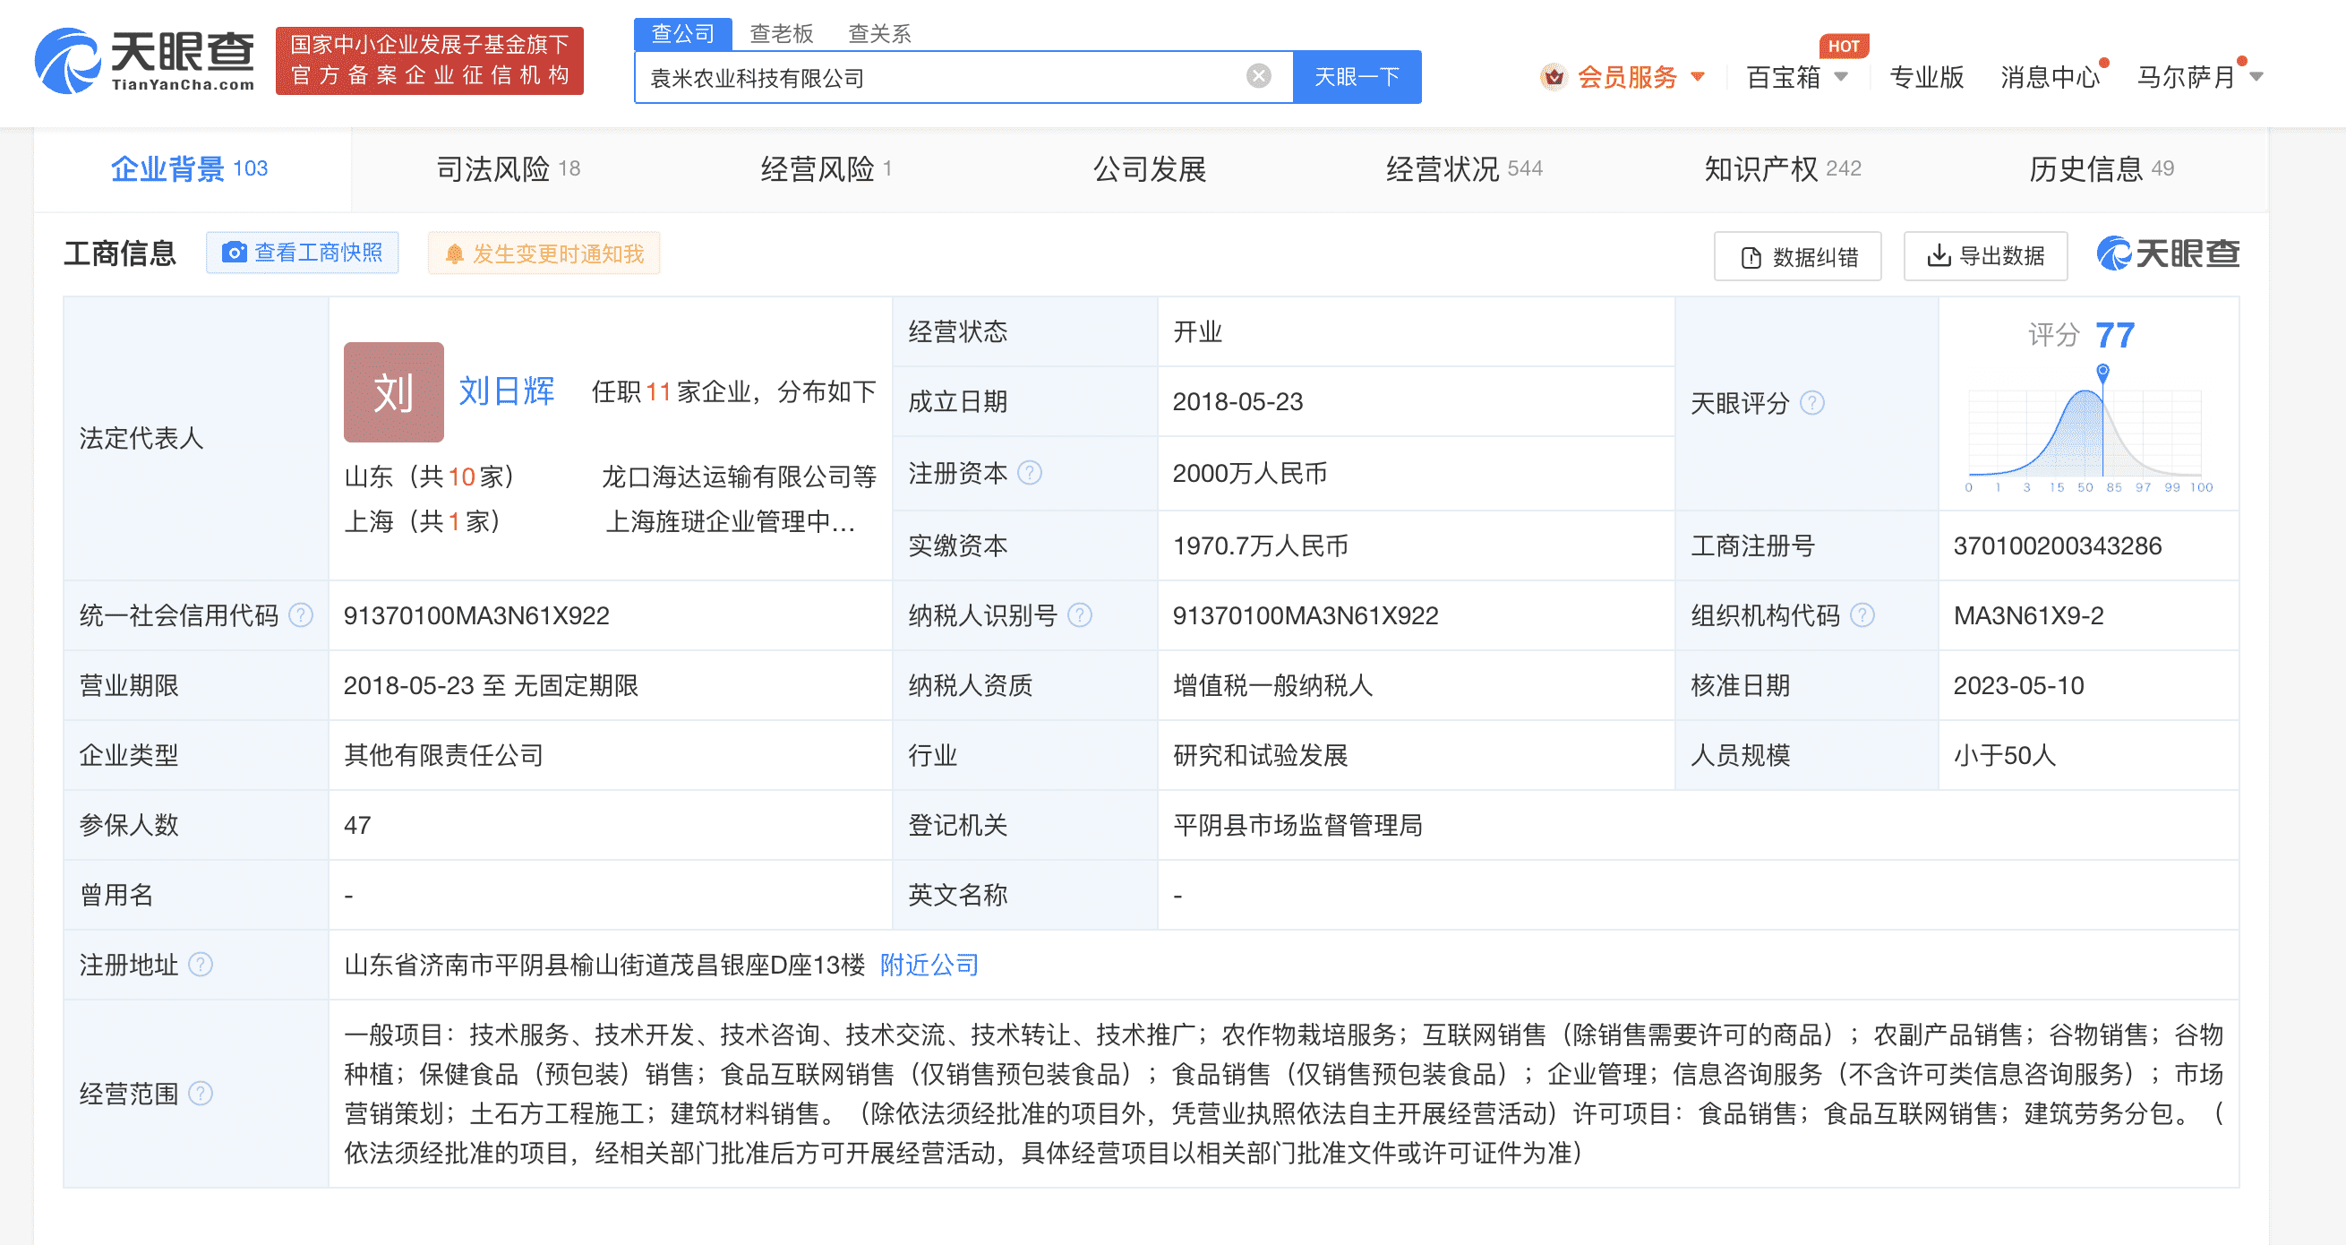Screen dimensions: 2346x1245
Task: Expand the 马尔萨月 user menu
Action: point(2256,76)
